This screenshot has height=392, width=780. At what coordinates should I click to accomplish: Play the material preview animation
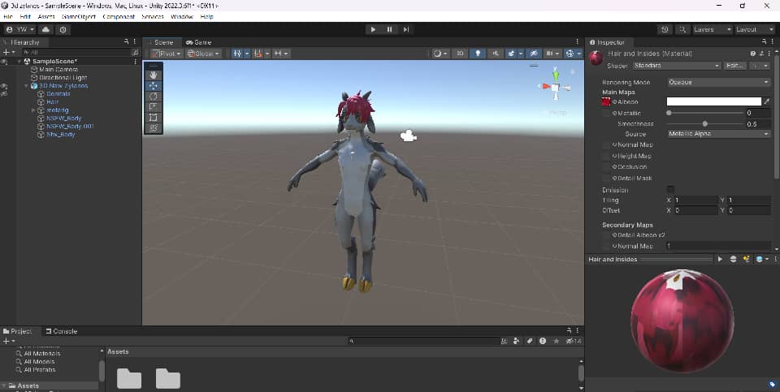point(720,260)
